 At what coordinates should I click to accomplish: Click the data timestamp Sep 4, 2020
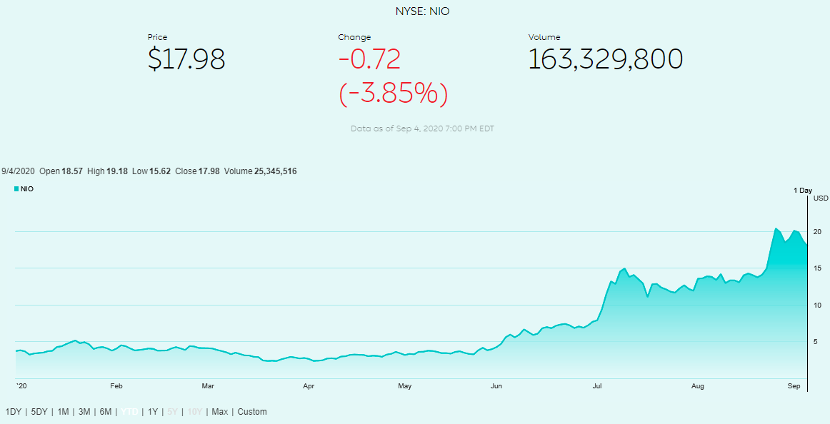[x=422, y=128]
